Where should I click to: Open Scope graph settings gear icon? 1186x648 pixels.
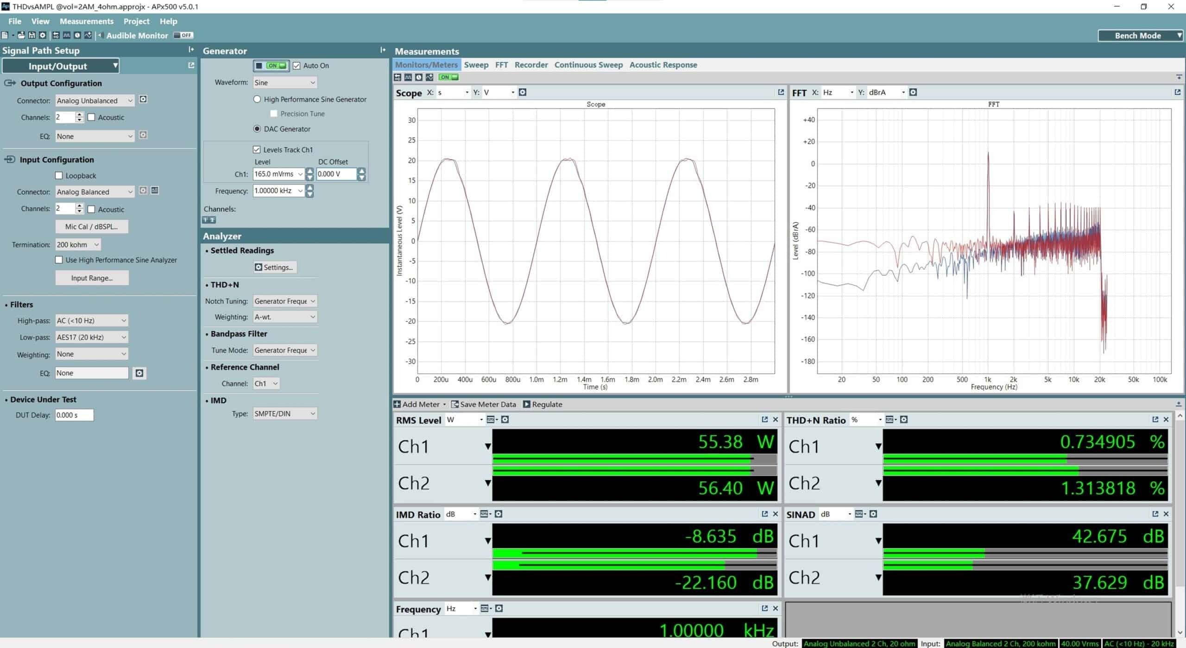coord(523,92)
